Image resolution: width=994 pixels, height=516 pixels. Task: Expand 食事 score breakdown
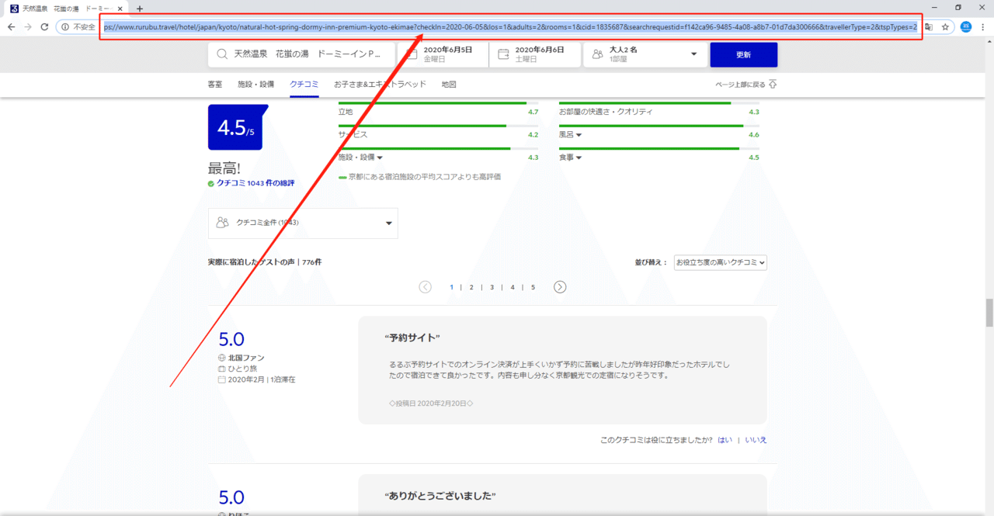coord(570,158)
